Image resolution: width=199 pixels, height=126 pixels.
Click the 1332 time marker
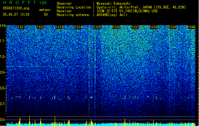(40, 27)
